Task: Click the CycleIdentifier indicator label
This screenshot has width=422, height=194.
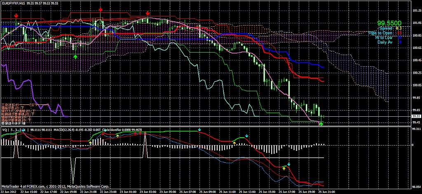Action: [x=112, y=130]
